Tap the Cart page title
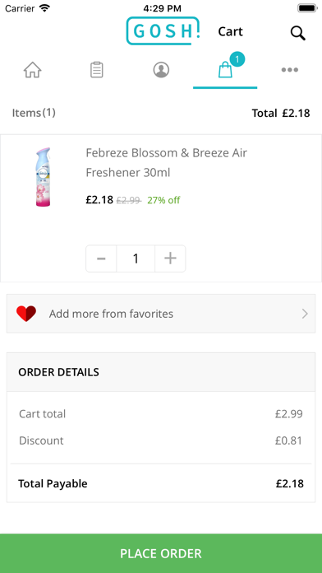Viewport: 322px width, 573px height. point(231,31)
